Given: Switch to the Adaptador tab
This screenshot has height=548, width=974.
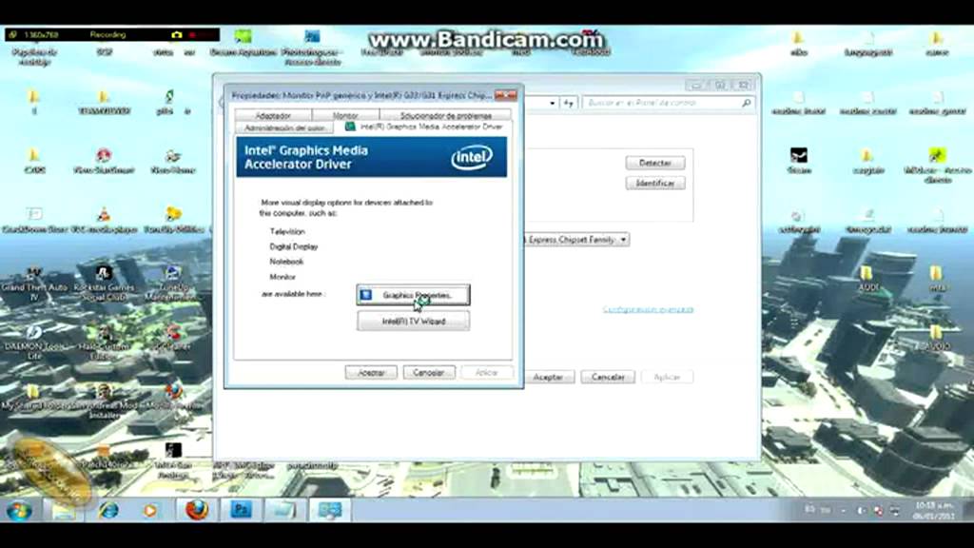Looking at the screenshot, I should click(273, 115).
